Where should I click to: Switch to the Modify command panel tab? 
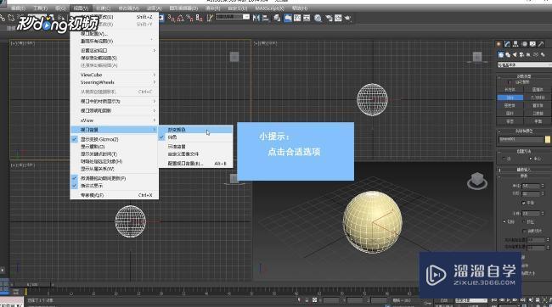pos(507,44)
